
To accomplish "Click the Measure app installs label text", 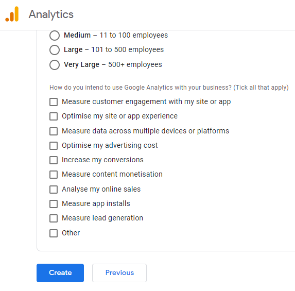I will coord(96,203).
